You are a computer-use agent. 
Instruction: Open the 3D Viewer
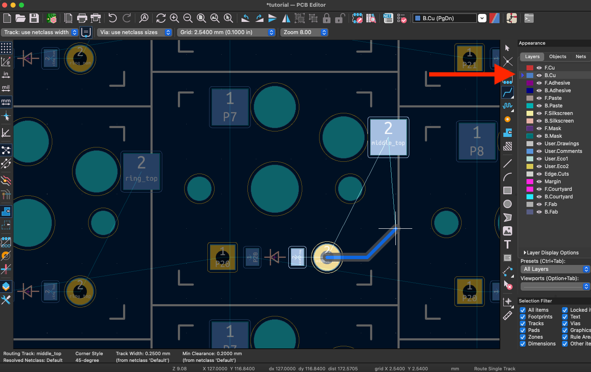tap(511, 18)
